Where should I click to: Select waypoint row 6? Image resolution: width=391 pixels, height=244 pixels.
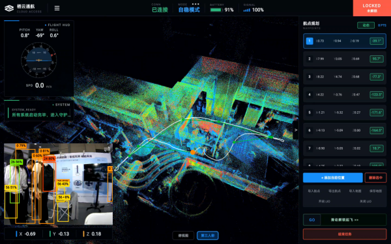click(x=345, y=130)
